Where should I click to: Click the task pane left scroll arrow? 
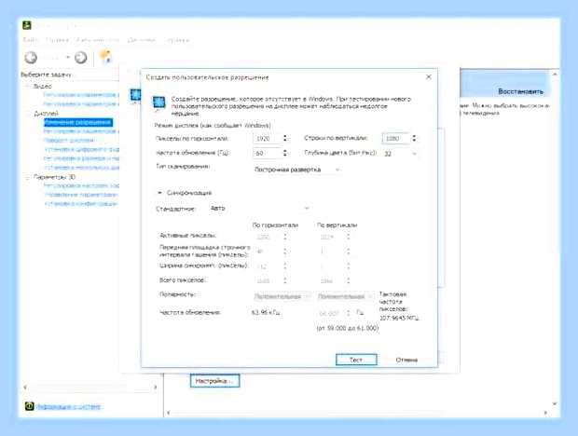pyautogui.click(x=25, y=388)
